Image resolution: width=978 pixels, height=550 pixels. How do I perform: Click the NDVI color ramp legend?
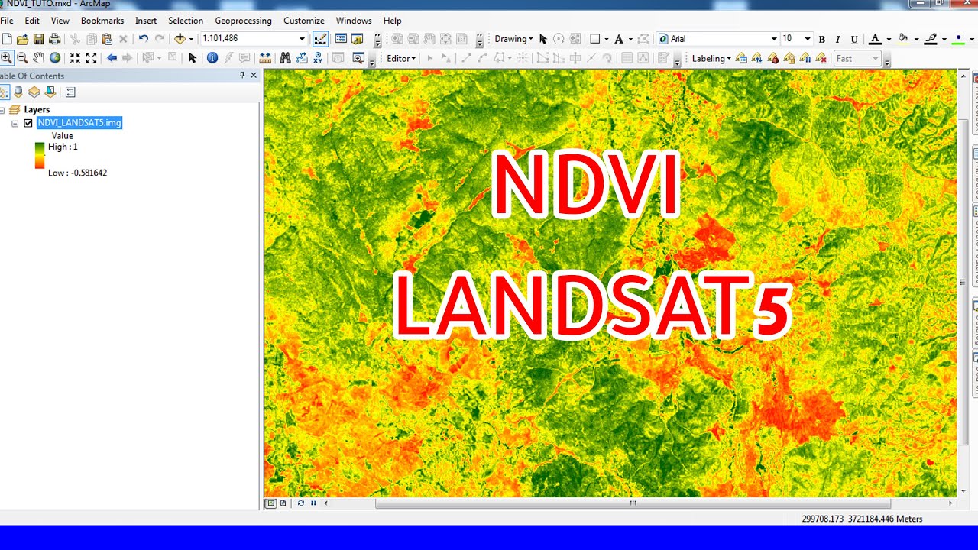[x=40, y=155]
